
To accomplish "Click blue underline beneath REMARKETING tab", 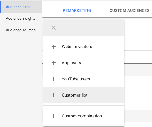I will click(x=77, y=17).
